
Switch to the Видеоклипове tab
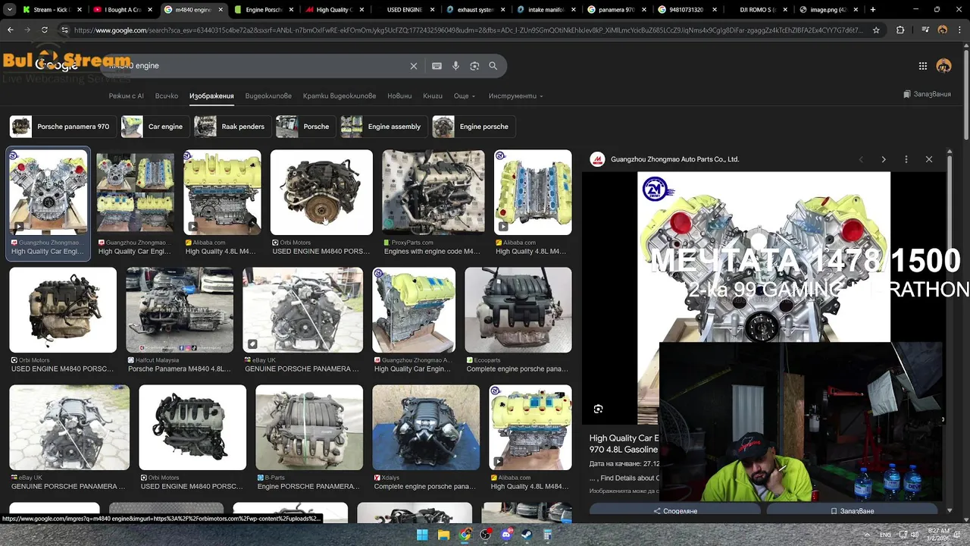pyautogui.click(x=268, y=96)
